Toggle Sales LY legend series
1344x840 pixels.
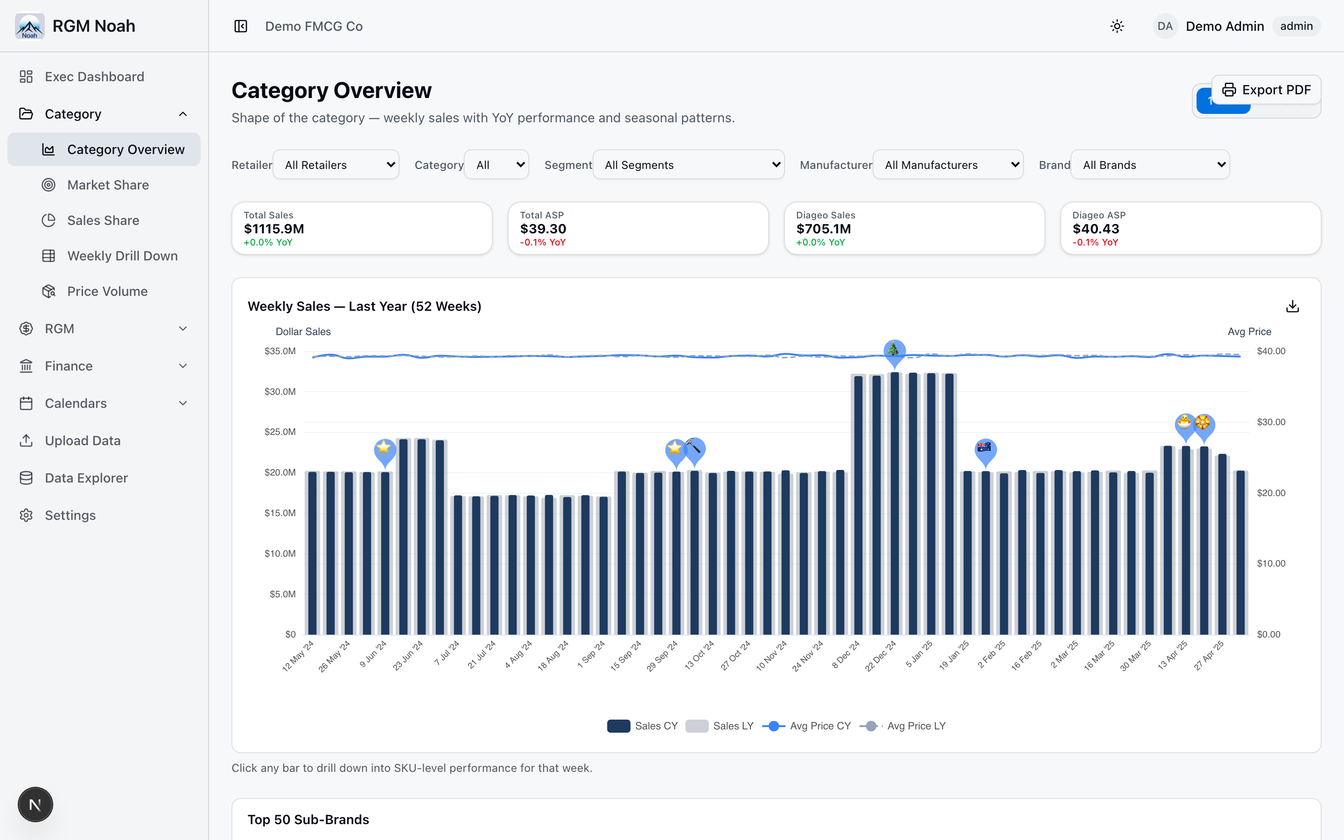720,726
